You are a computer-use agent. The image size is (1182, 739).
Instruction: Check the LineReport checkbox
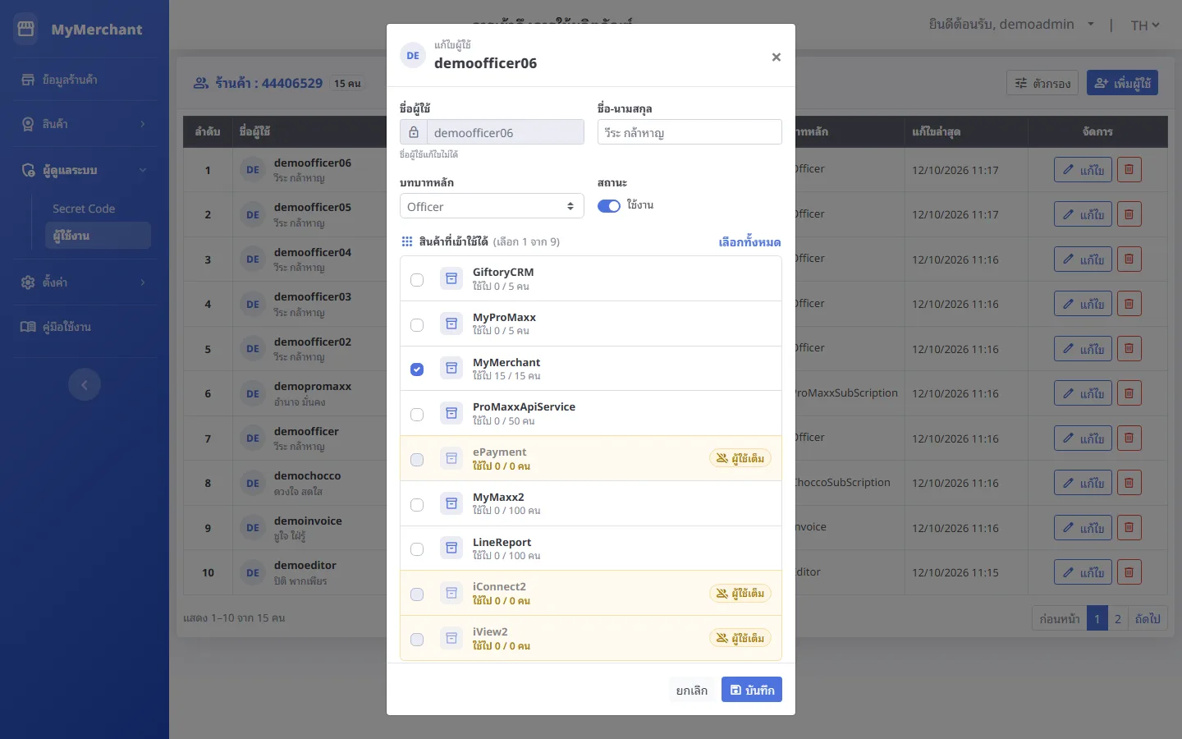click(417, 549)
